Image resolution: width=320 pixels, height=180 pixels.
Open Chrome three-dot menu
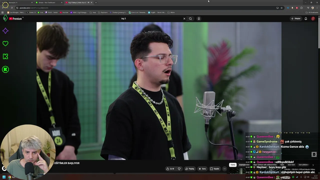317,8
